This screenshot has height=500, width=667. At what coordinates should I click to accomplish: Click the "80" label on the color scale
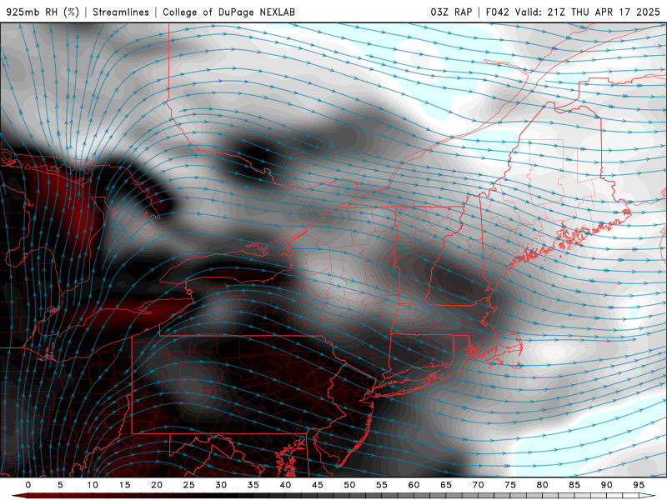tap(542, 485)
